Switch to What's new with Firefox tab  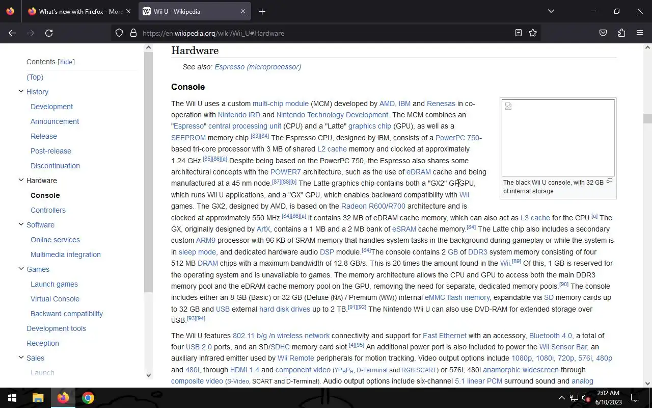[x=80, y=11]
